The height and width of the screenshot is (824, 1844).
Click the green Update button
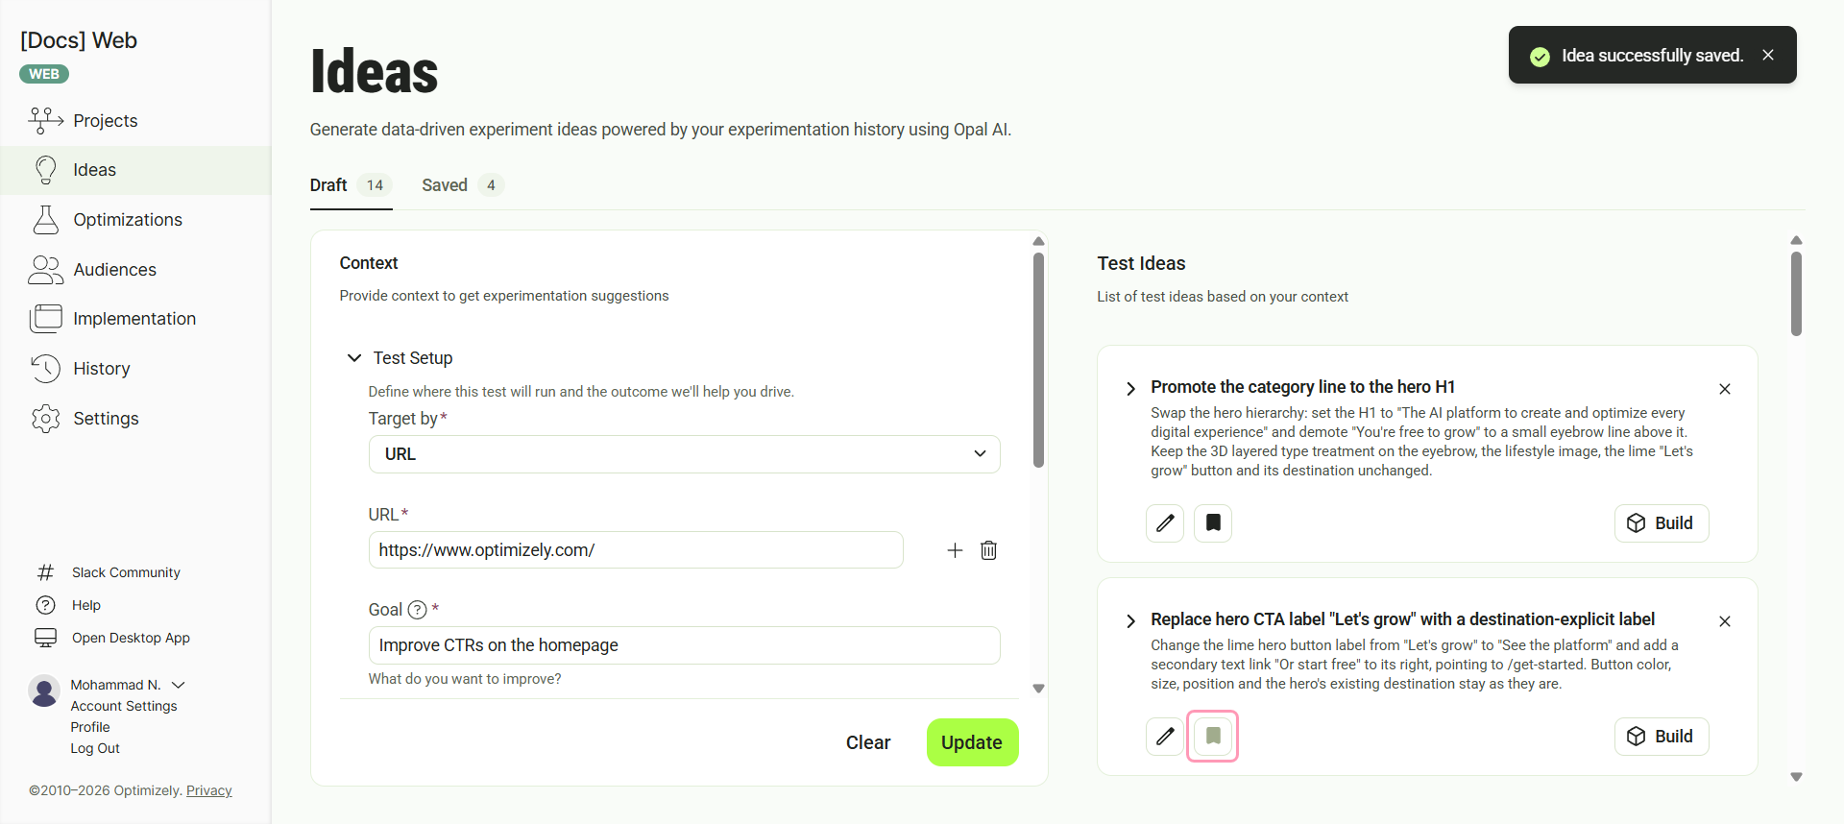pyautogui.click(x=972, y=742)
